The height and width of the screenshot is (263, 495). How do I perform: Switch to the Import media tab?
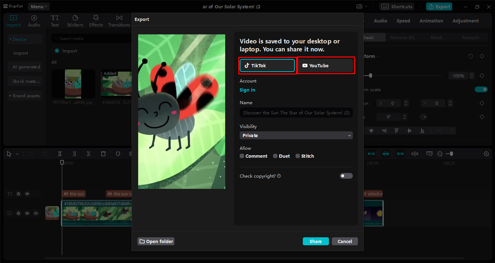pos(14,21)
